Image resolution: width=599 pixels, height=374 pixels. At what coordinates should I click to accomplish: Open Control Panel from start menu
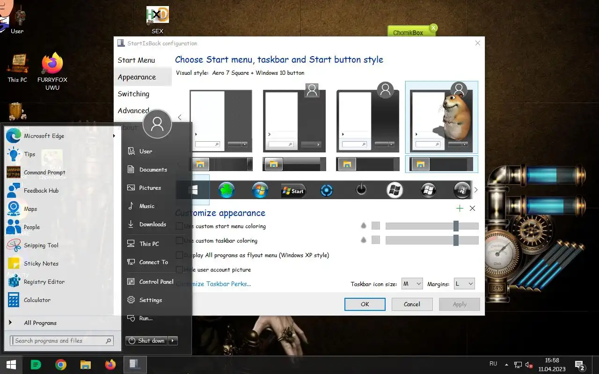pos(156,282)
